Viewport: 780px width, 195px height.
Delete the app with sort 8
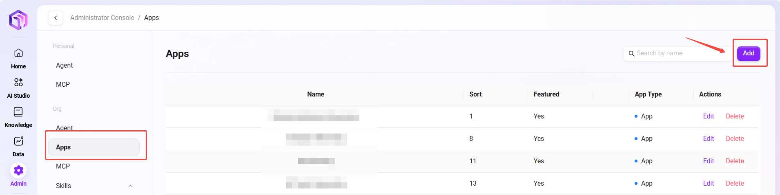pyautogui.click(x=735, y=139)
